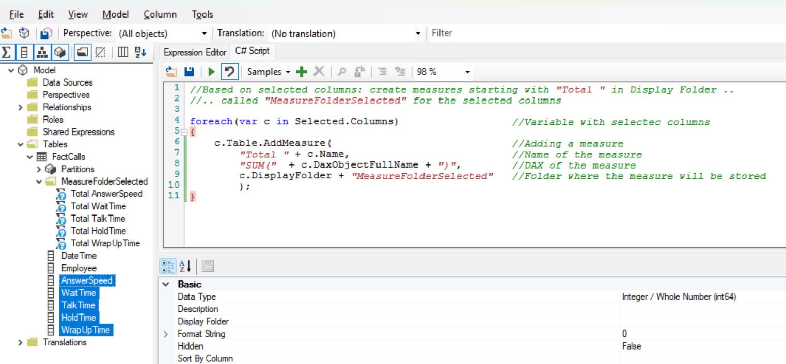Click the Open model from database icon
The width and height of the screenshot is (786, 364).
click(x=24, y=34)
